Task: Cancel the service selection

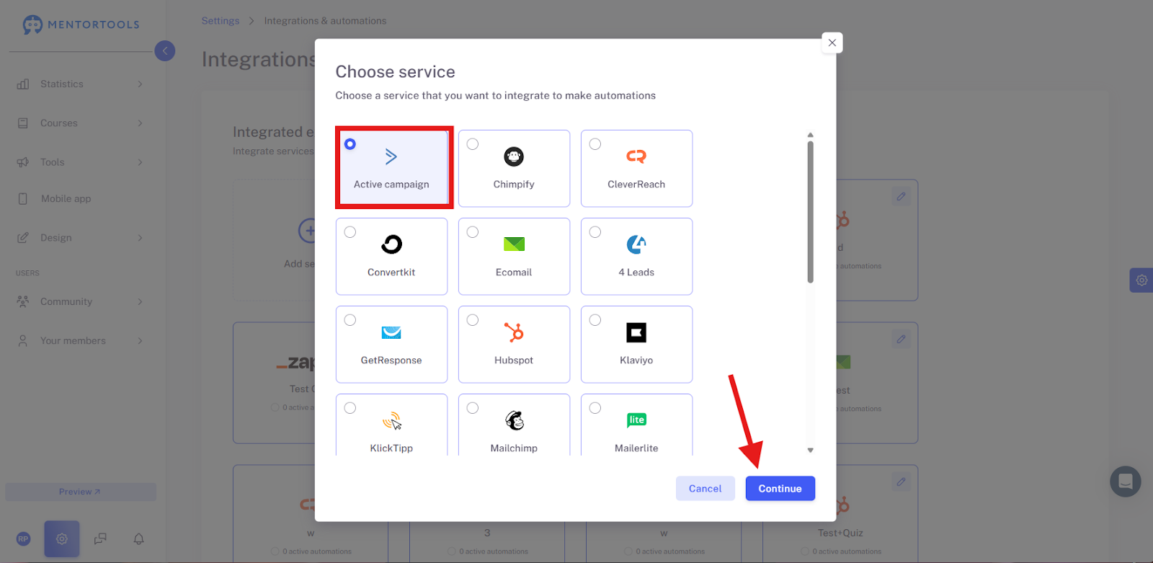Action: click(x=705, y=488)
